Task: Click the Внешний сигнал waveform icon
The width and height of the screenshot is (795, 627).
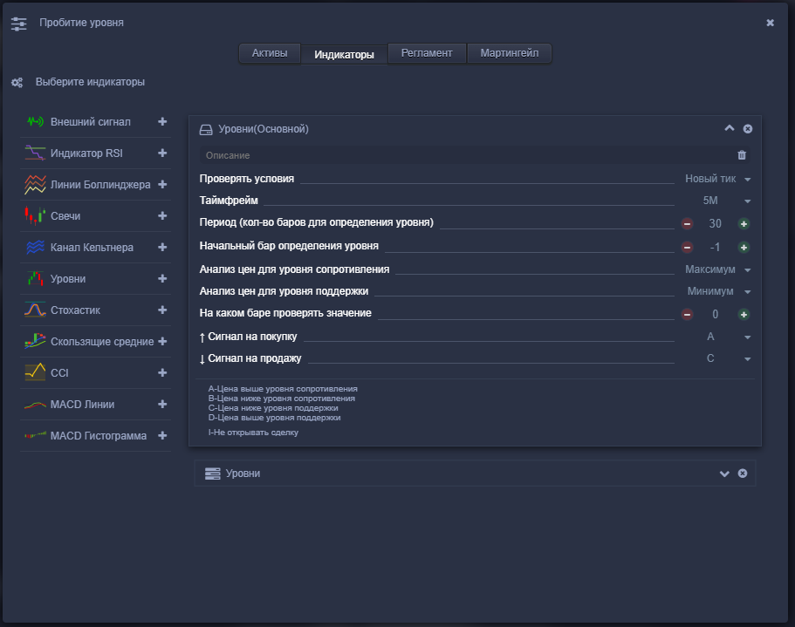Action: 35,121
